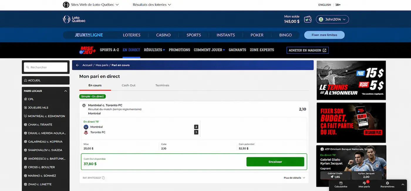Select the En cours tab
Image resolution: width=411 pixels, height=191 pixels.
click(95, 85)
